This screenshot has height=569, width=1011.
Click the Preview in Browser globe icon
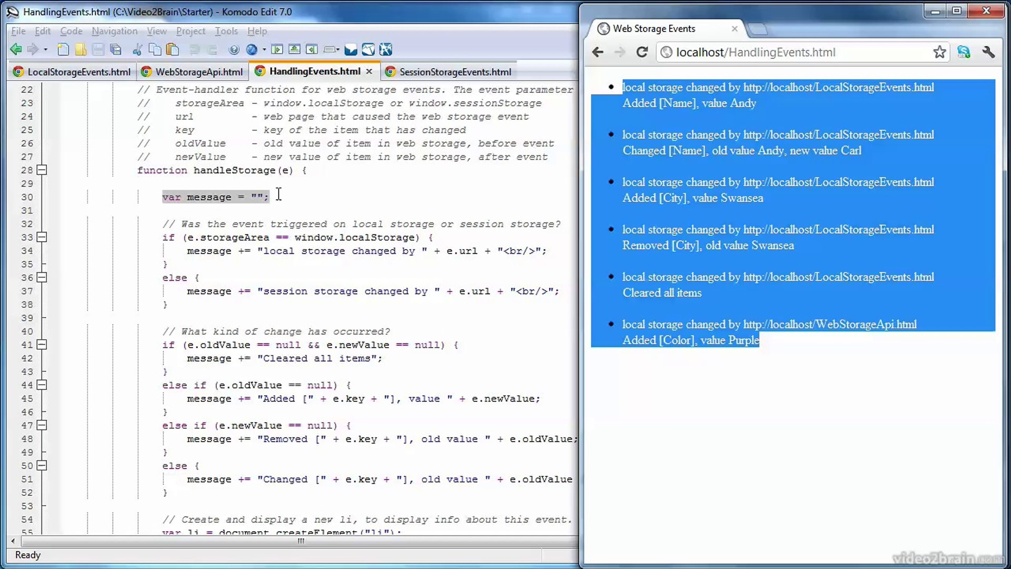point(252,50)
